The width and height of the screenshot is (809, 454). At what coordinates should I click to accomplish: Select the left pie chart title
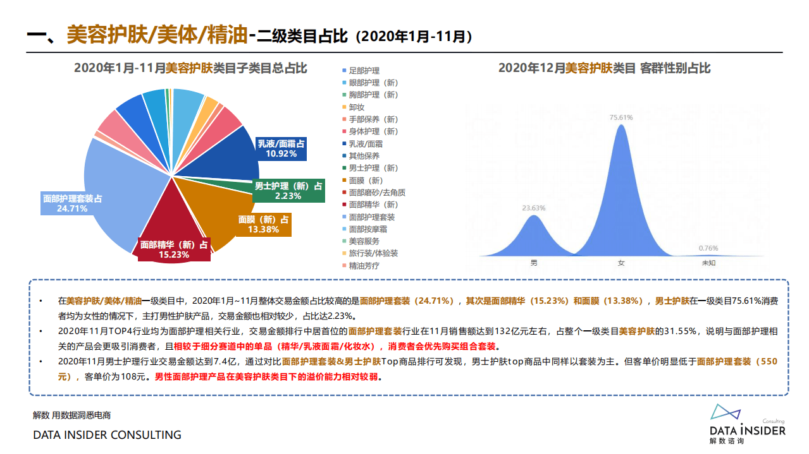pos(190,69)
